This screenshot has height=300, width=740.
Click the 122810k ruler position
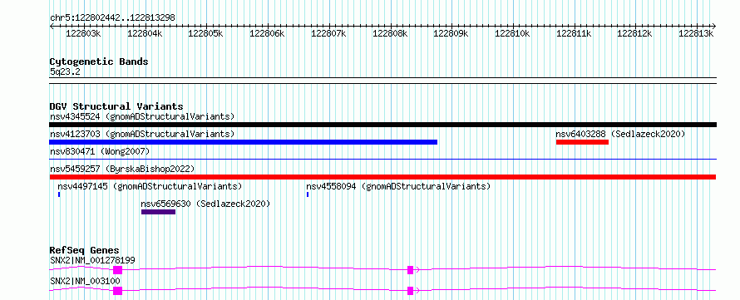point(512,33)
